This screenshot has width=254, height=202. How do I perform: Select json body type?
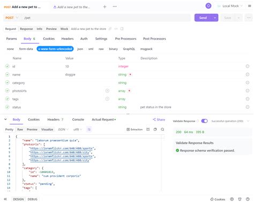80,49
